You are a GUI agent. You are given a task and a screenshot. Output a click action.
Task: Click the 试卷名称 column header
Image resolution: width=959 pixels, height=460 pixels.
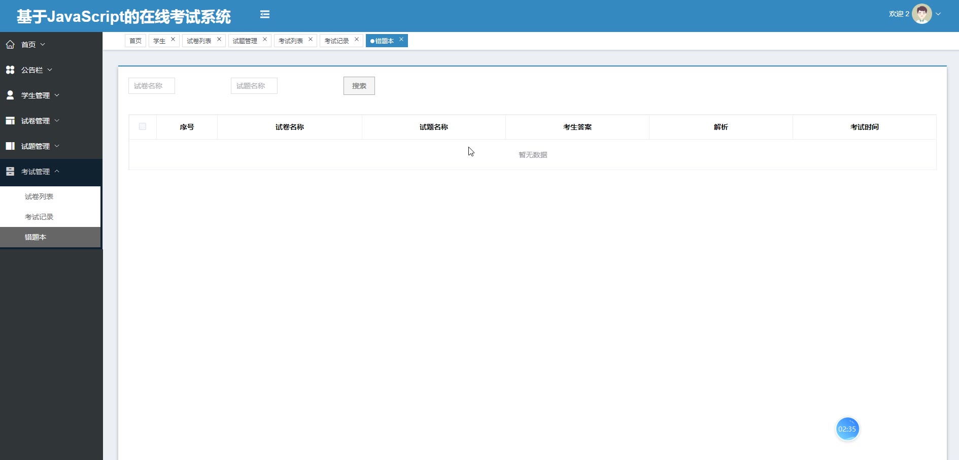pyautogui.click(x=290, y=127)
